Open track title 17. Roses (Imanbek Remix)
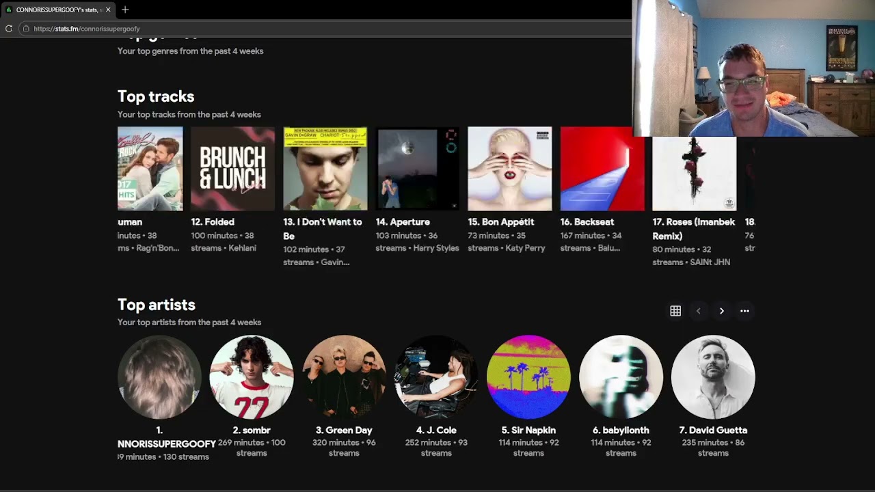 pos(694,229)
